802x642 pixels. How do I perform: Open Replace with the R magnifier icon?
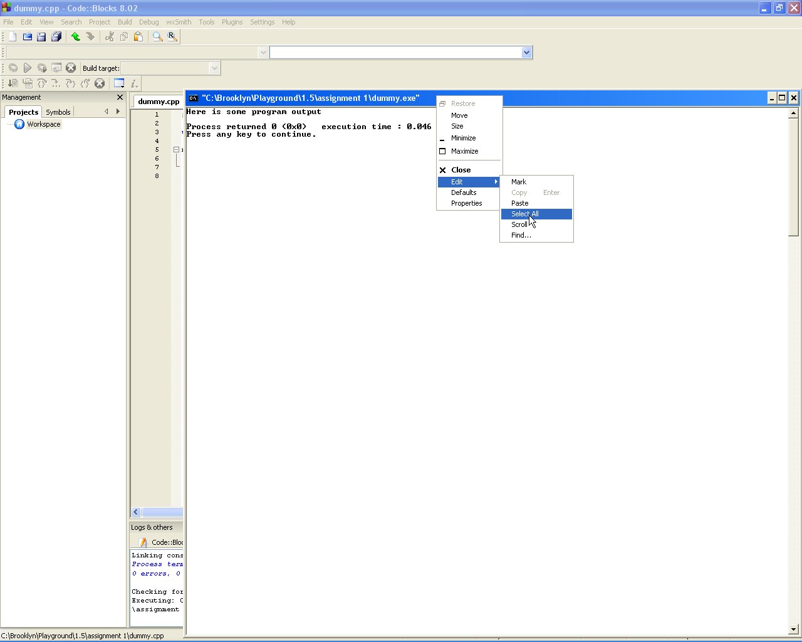pos(172,37)
